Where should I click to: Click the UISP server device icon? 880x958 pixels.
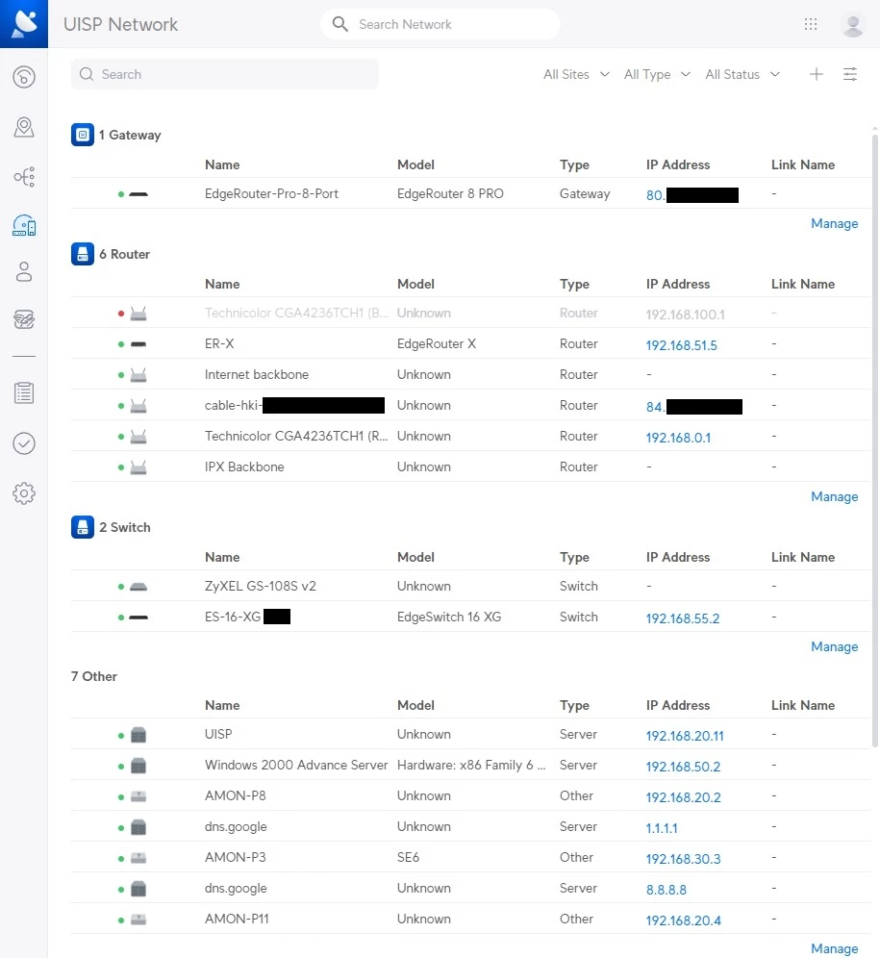click(138, 735)
